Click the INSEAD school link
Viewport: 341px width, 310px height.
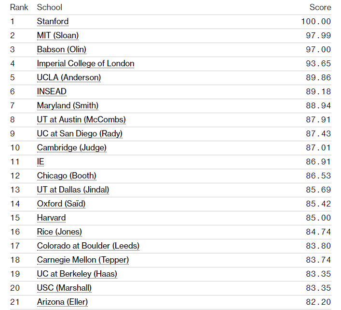coord(52,91)
